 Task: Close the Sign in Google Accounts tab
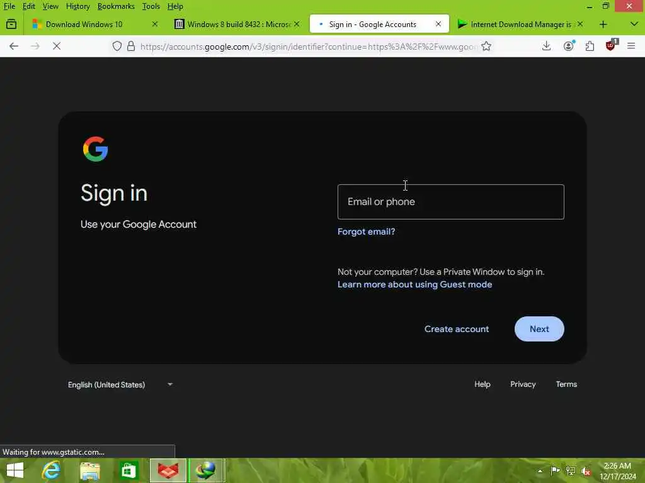[438, 25]
